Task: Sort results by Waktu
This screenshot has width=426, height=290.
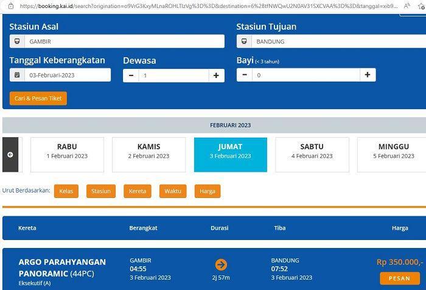Action: (173, 191)
